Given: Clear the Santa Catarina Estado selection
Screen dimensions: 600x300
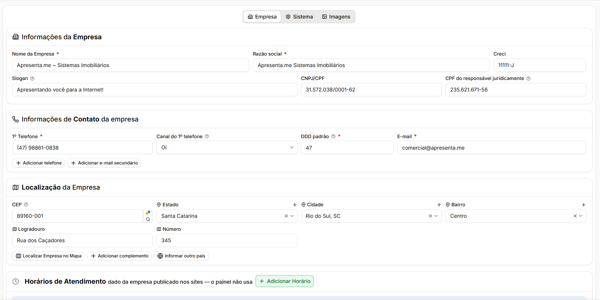Looking at the screenshot, I should point(286,216).
